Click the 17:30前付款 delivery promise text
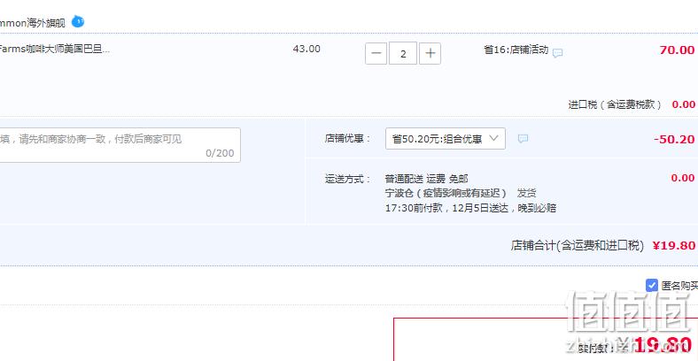Screen dimensions: 698x361 (x=470, y=208)
